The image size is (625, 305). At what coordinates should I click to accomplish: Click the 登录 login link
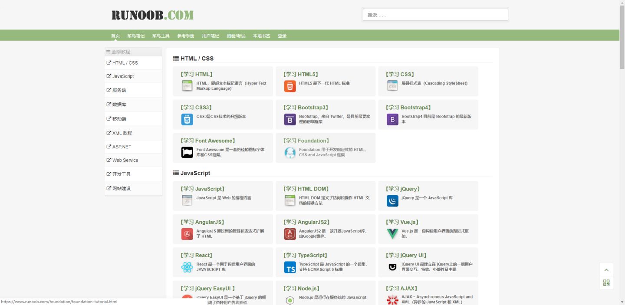click(282, 36)
